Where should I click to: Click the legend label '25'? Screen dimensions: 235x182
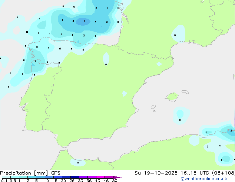pos(72,181)
